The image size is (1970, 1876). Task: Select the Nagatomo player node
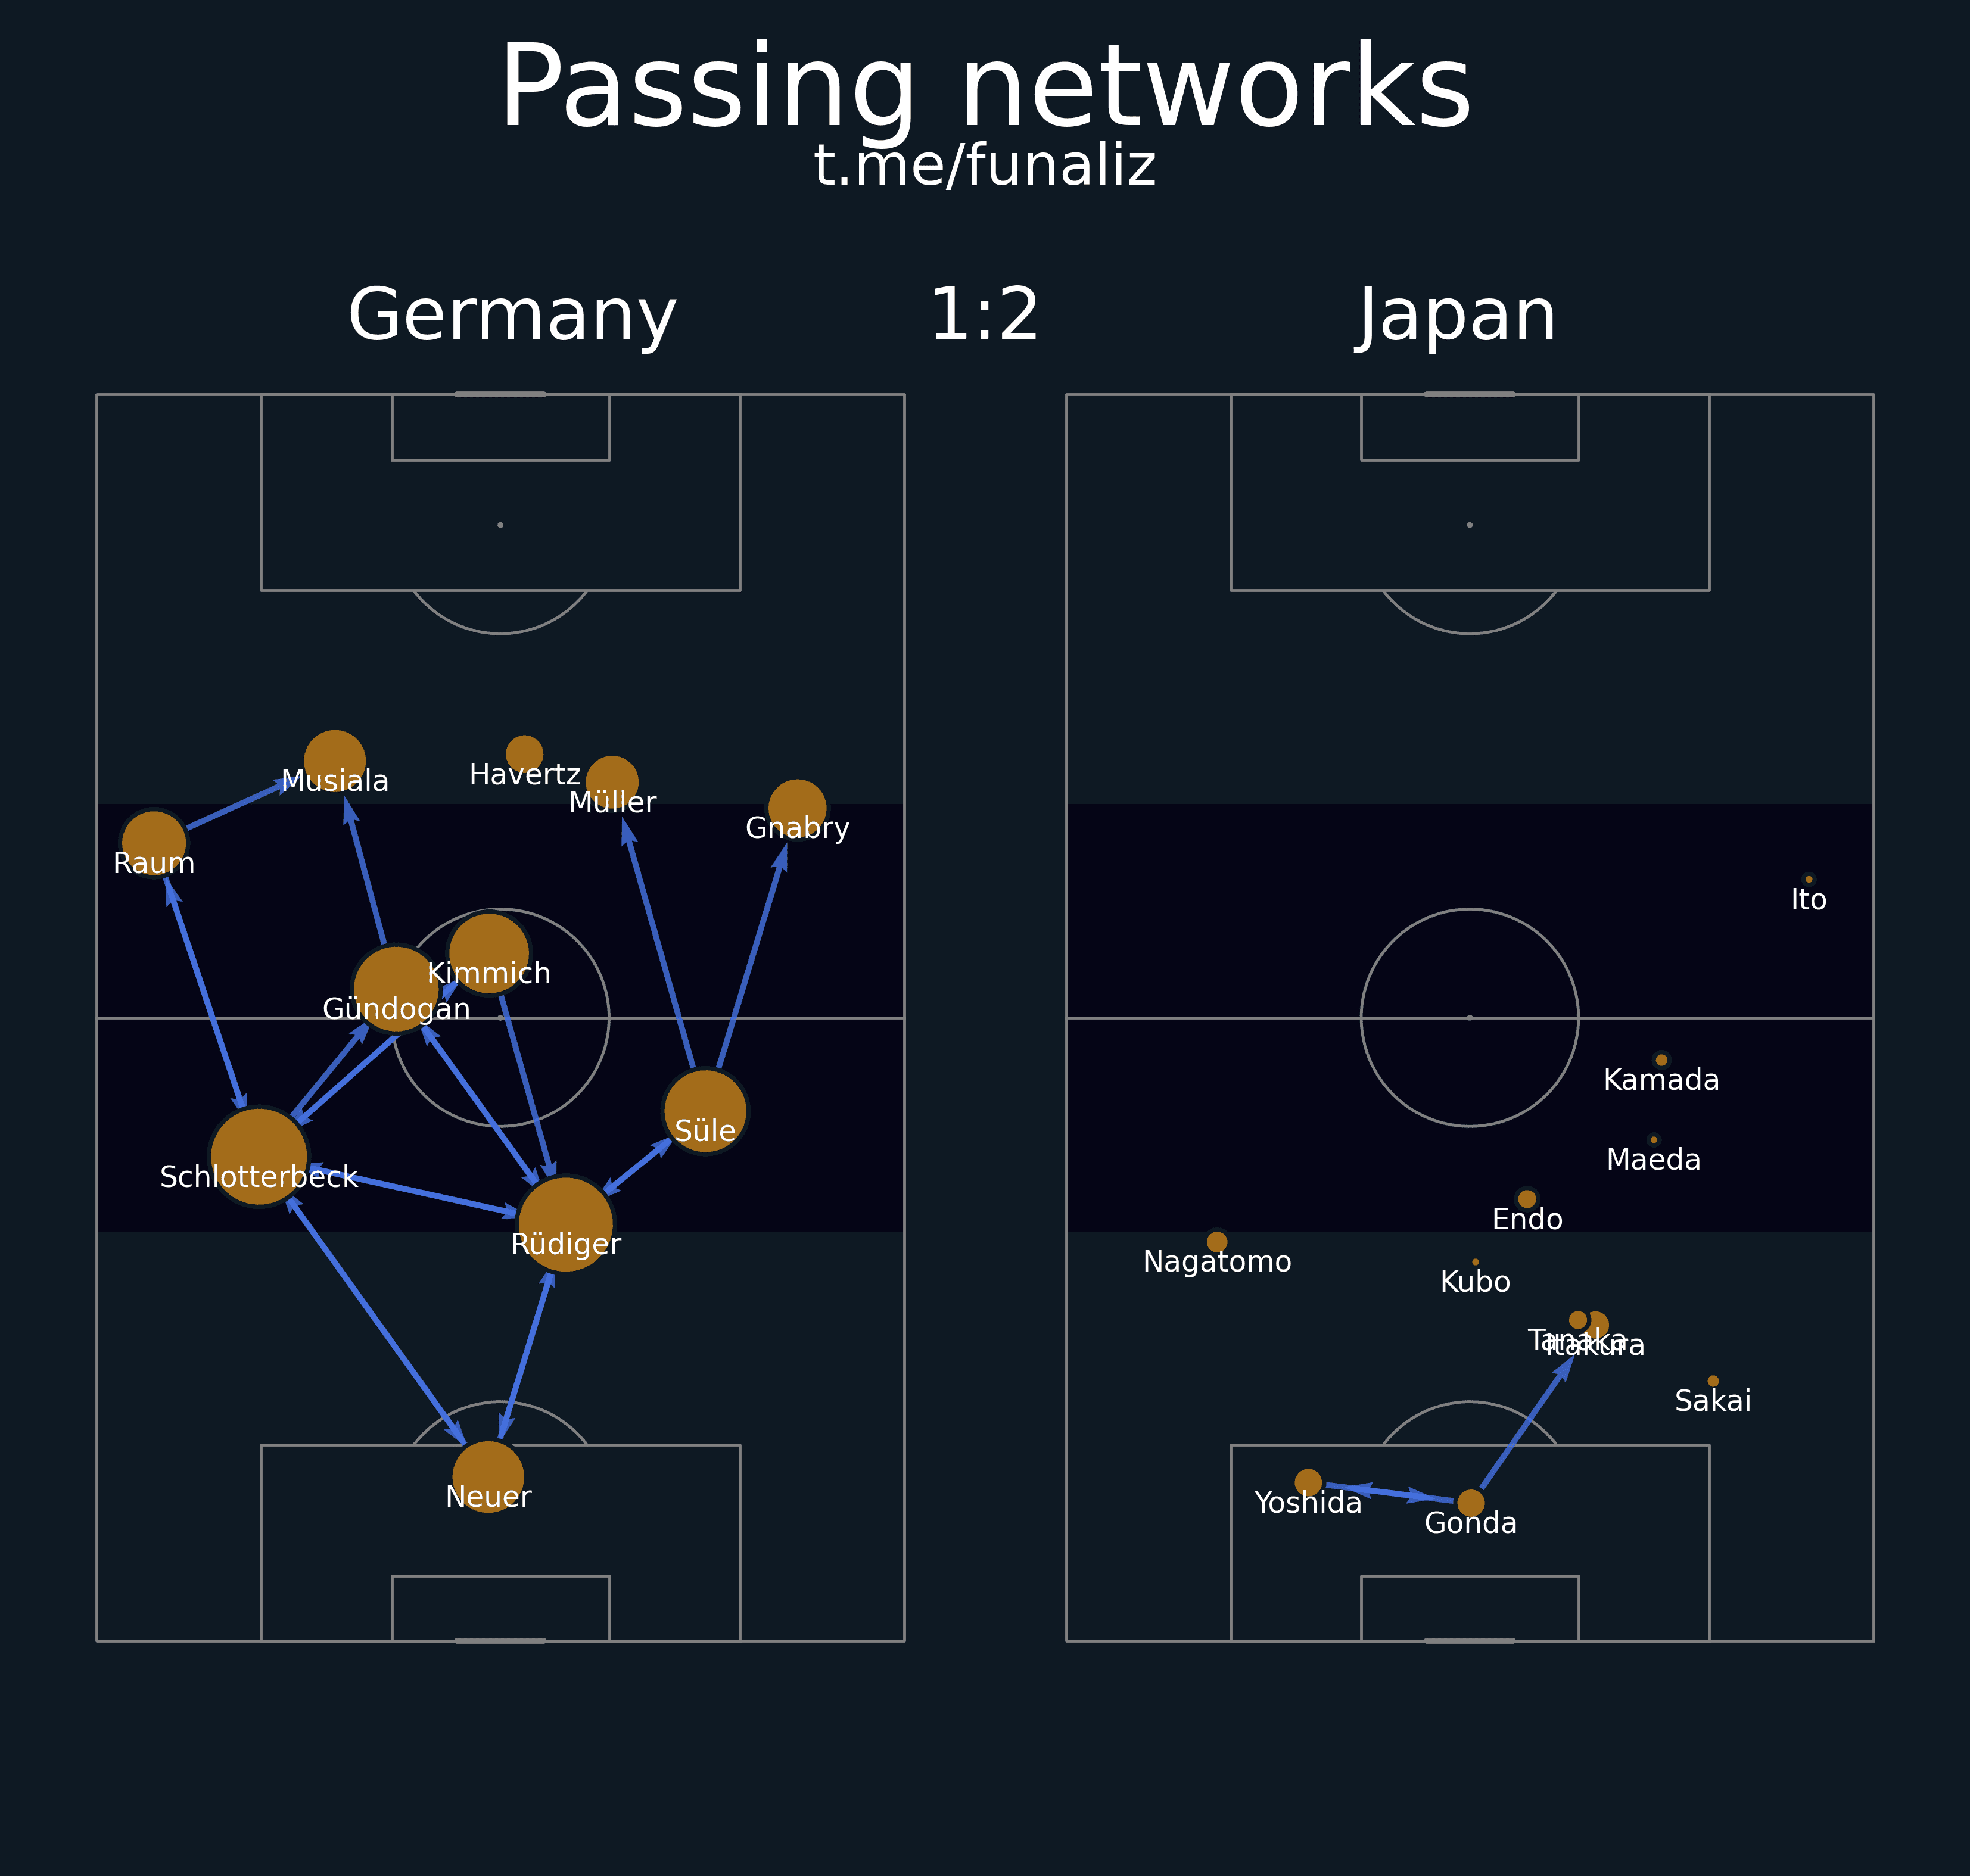tap(1217, 1241)
